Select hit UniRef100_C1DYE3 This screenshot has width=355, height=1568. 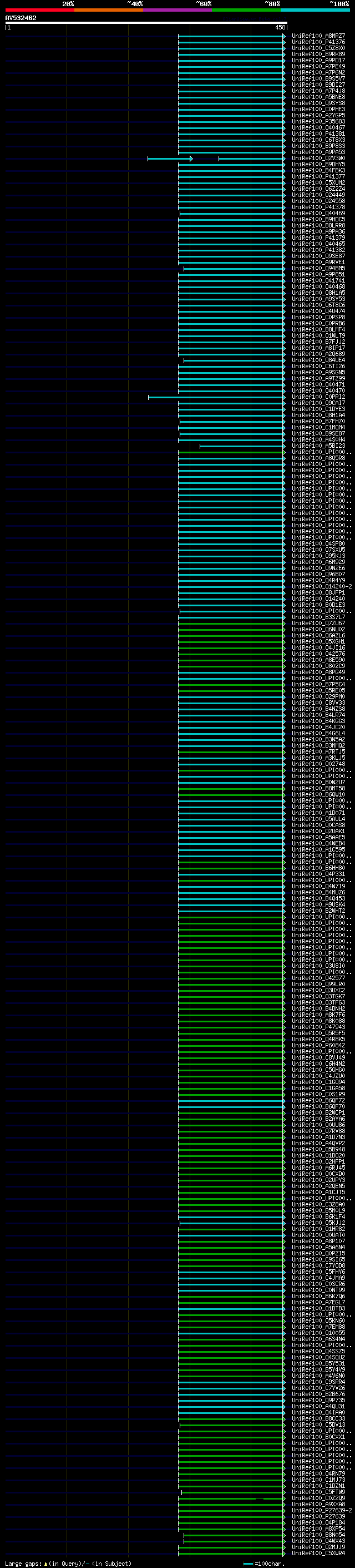(318, 409)
